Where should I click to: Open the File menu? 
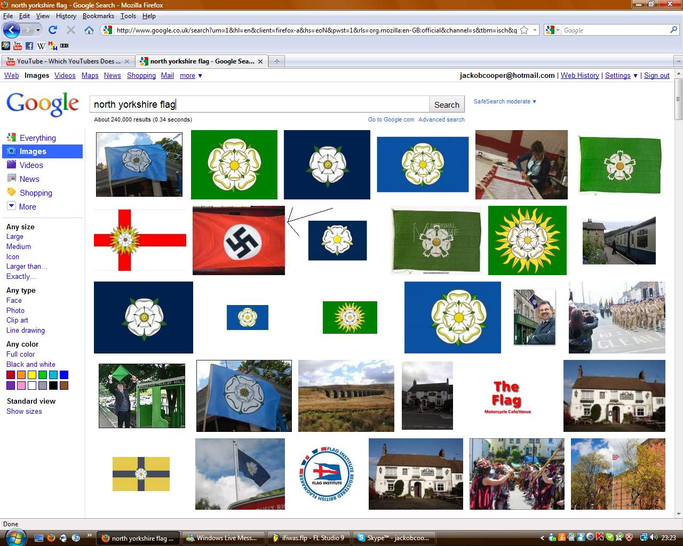pos(8,16)
